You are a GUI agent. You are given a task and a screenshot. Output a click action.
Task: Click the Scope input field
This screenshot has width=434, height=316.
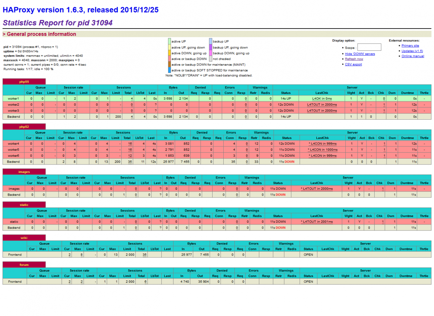click(369, 47)
